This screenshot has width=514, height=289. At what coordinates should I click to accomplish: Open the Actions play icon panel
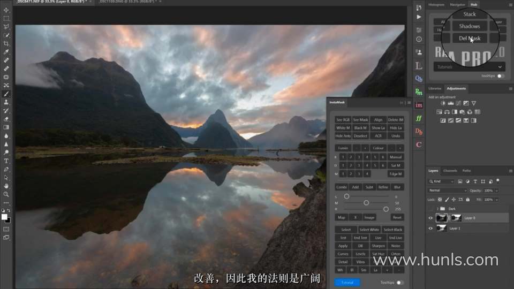419,17
